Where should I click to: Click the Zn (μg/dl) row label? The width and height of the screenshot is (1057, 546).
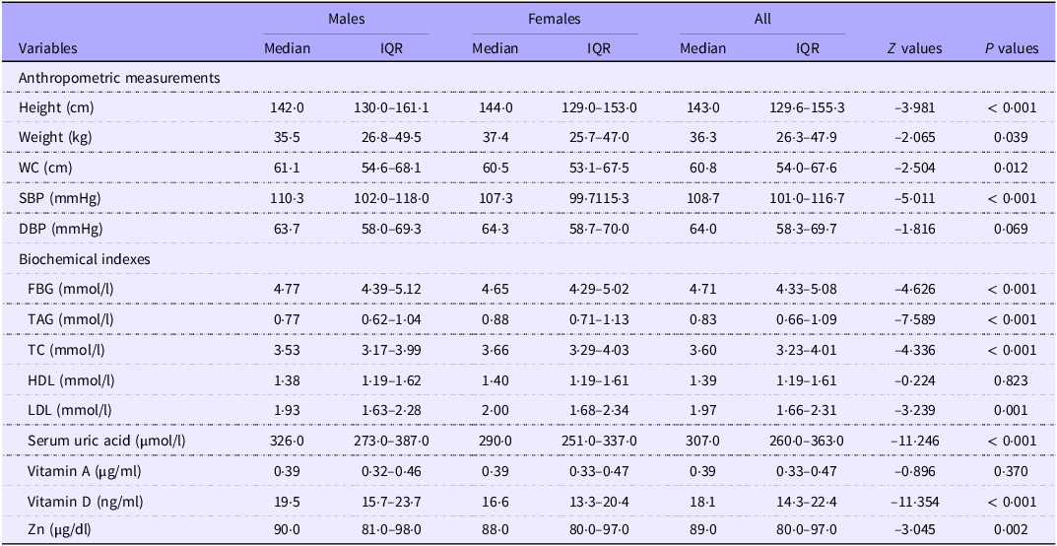(66, 531)
